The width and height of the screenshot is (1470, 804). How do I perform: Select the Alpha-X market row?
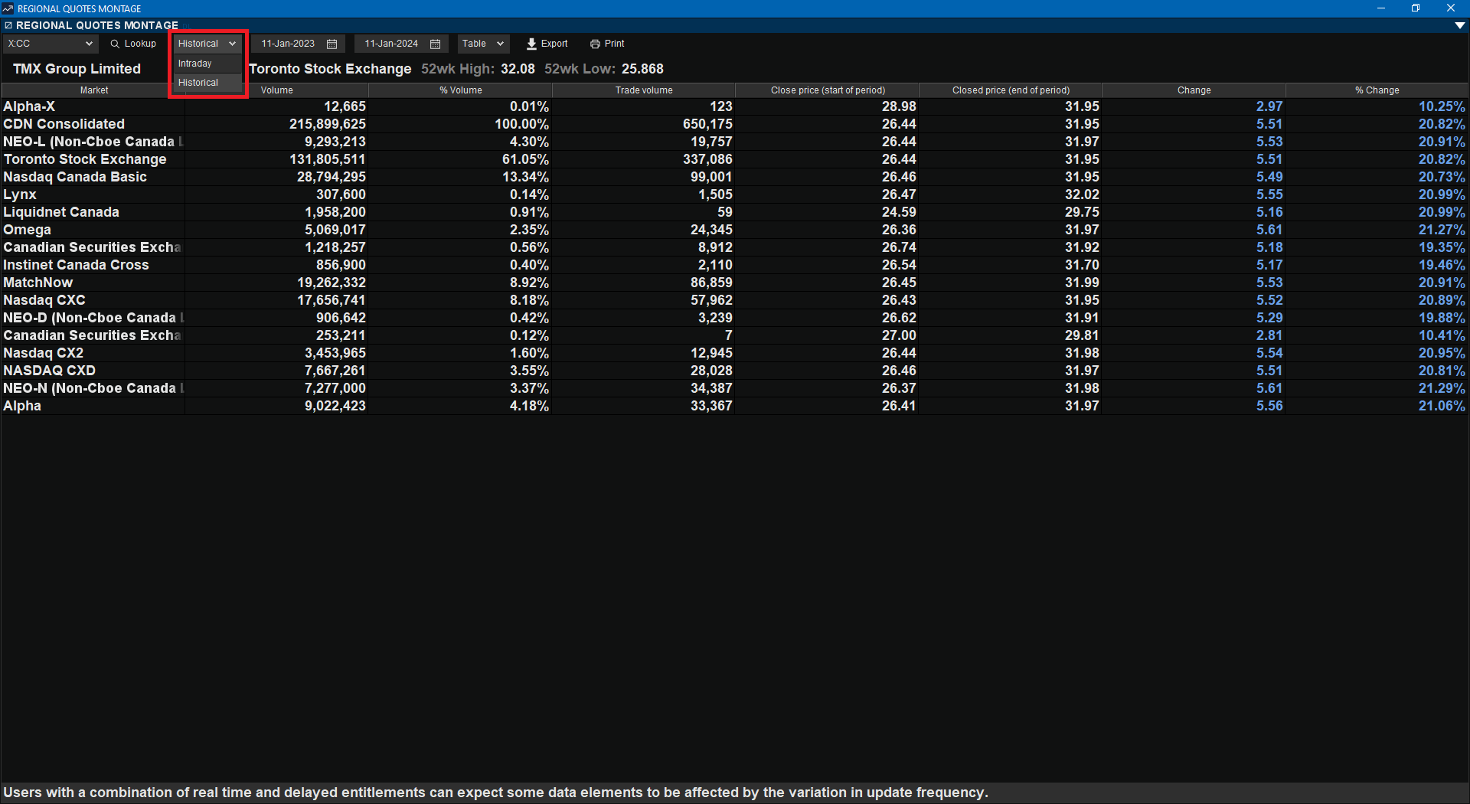734,106
